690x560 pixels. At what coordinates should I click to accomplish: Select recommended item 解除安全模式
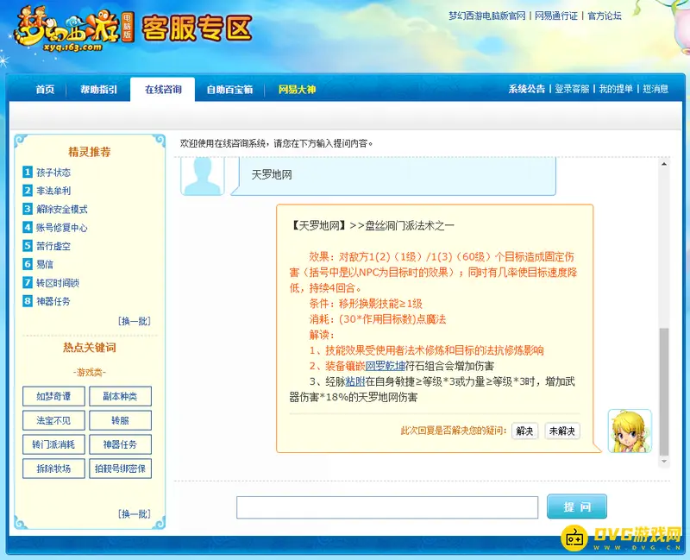[x=61, y=209]
